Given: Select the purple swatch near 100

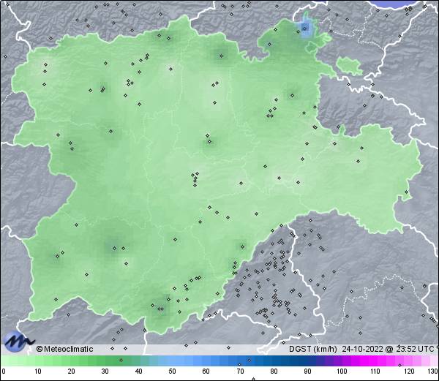Looking at the screenshot, I should tap(341, 361).
